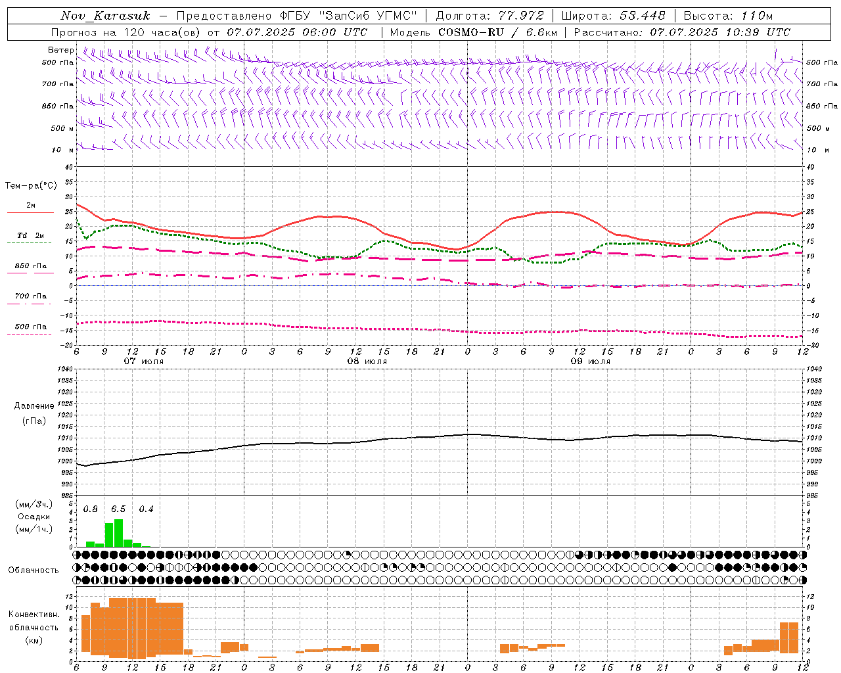Click the Модель COSMO-RU / 6.6км label
This screenshot has height=673, width=841.
473,32
